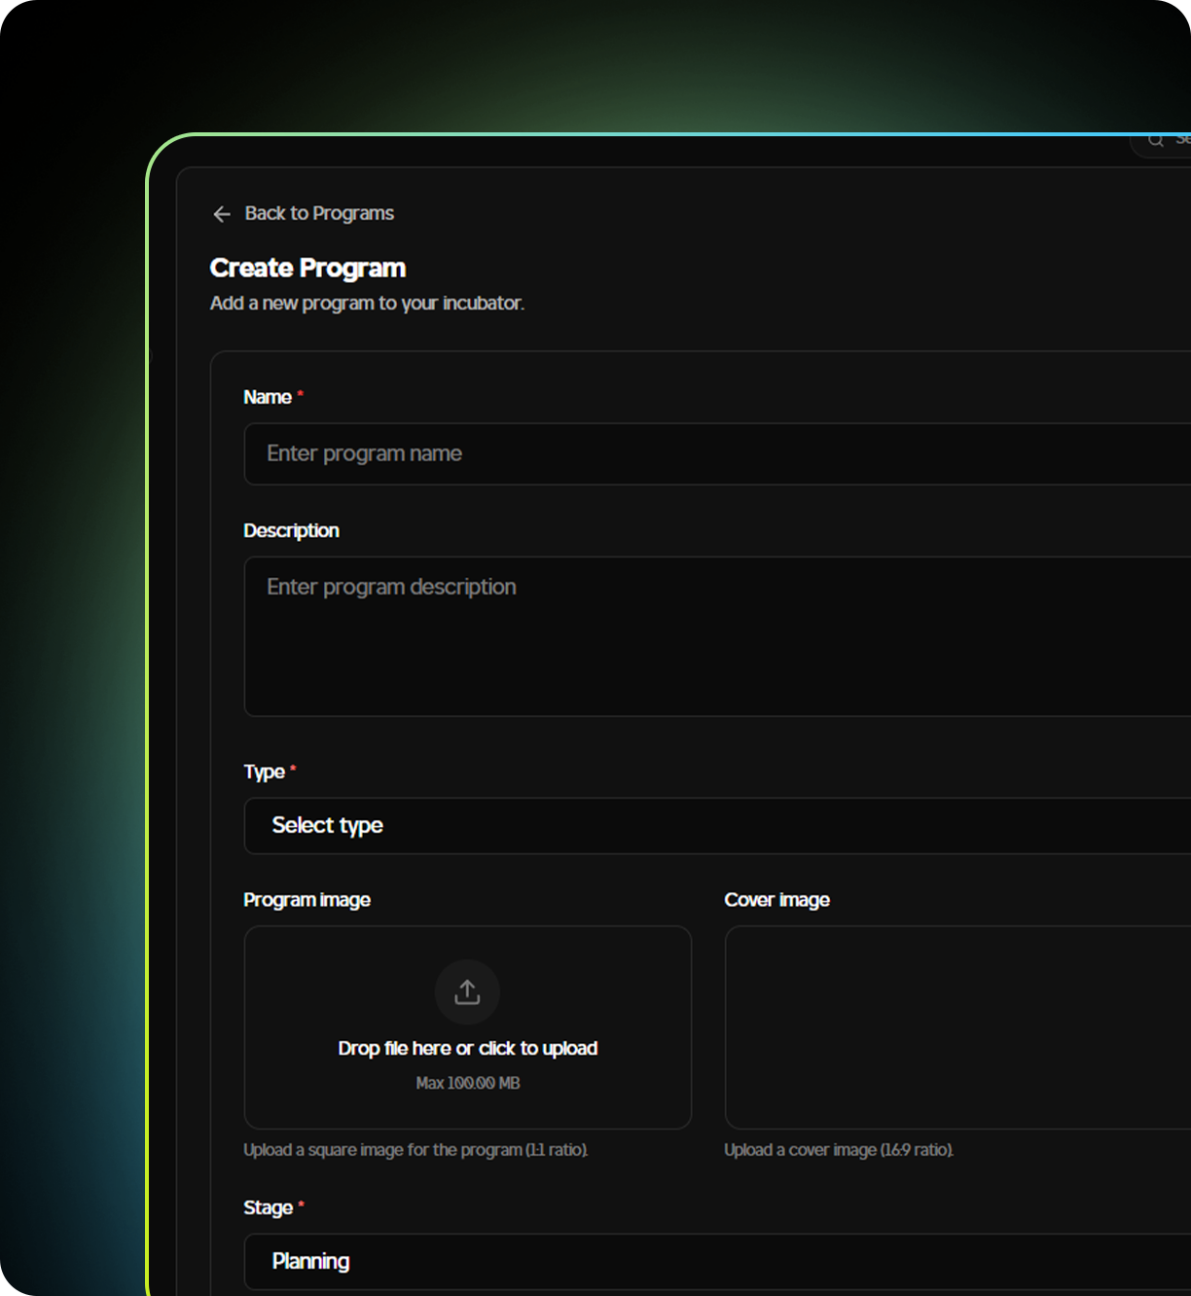Click the back arrow icon
The height and width of the screenshot is (1296, 1191).
coord(222,214)
